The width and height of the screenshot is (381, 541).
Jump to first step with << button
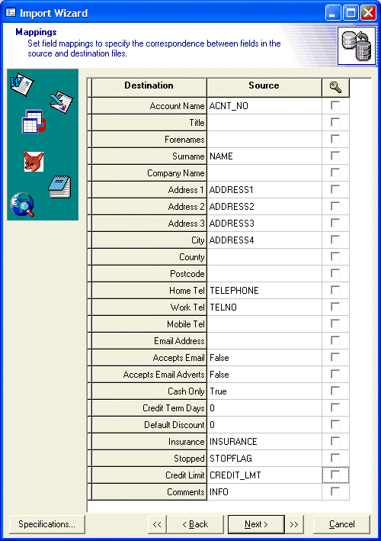(x=157, y=524)
